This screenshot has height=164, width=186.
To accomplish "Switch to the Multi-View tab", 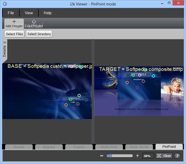I will (x=109, y=147).
